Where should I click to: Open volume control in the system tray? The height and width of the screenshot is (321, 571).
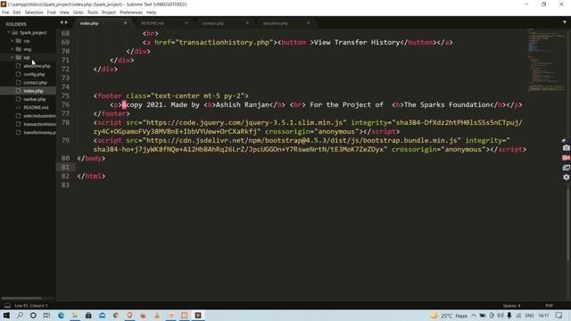point(501,316)
